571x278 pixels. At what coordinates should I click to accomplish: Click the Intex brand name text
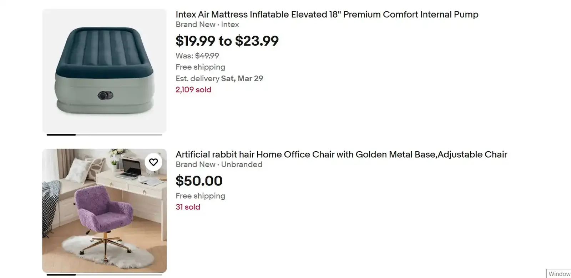[230, 25]
